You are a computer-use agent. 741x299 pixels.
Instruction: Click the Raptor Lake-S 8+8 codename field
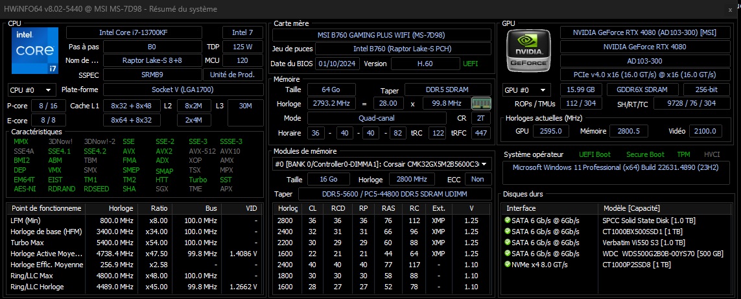tap(152, 60)
